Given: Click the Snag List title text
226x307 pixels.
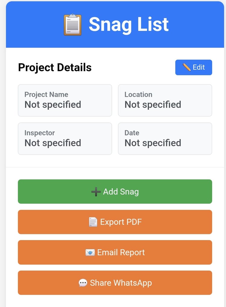Looking at the screenshot, I should coord(129,24).
